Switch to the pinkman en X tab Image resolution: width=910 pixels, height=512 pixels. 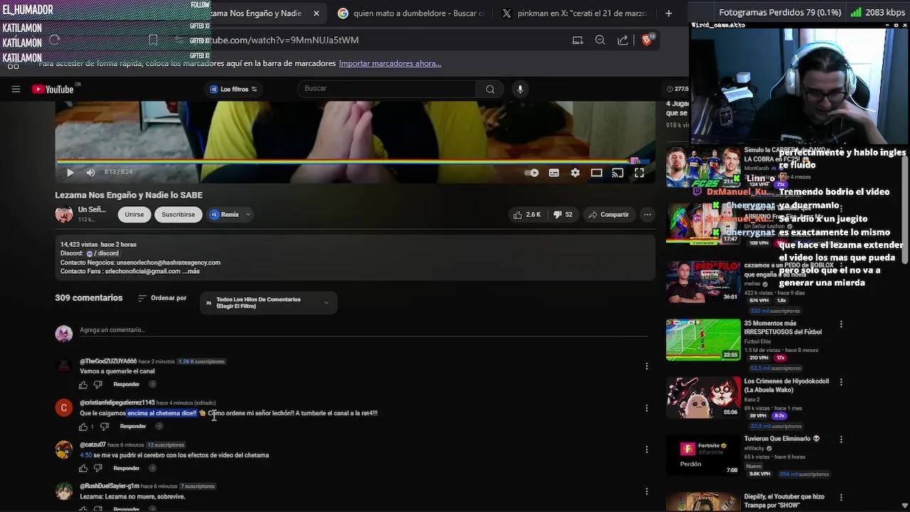point(574,13)
